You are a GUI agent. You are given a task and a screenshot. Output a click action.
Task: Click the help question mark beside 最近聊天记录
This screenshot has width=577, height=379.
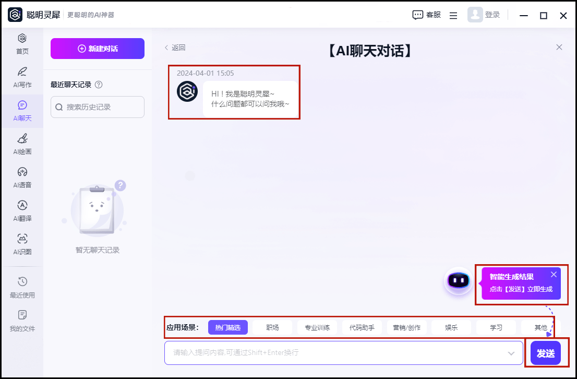click(x=99, y=85)
